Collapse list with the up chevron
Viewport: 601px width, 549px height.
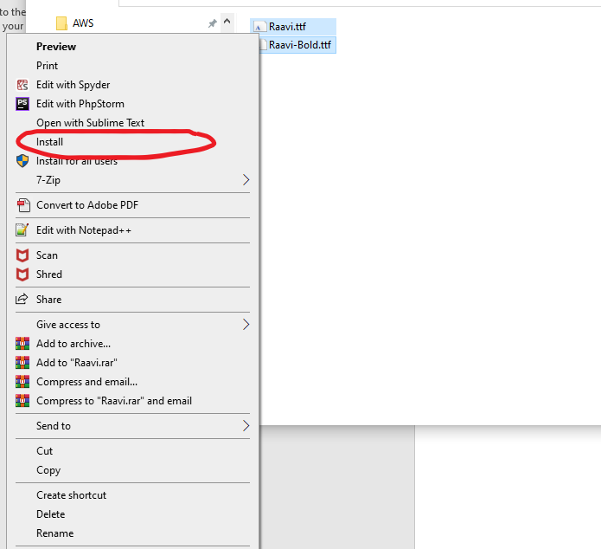point(227,21)
